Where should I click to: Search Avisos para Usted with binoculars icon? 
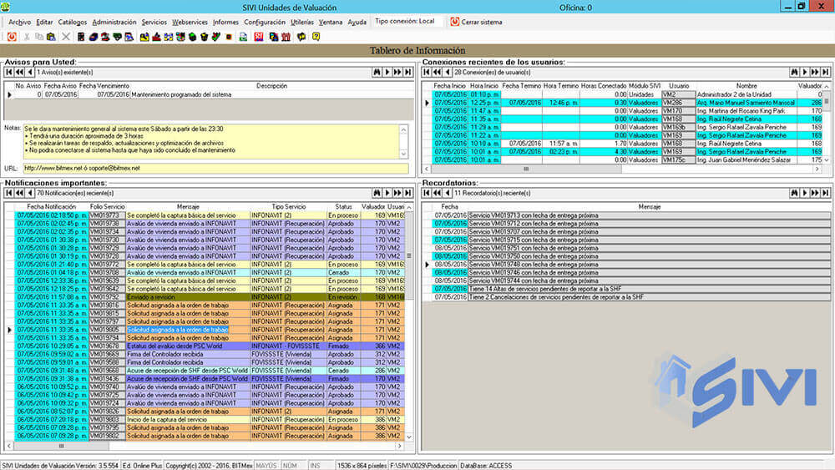(x=377, y=73)
